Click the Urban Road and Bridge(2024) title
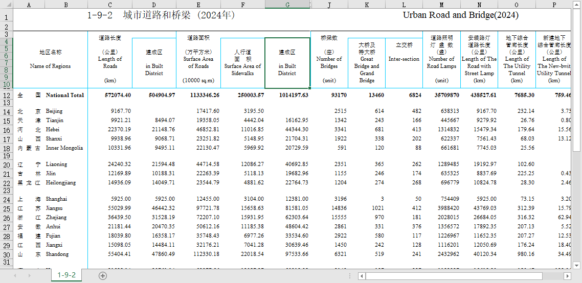 (461, 15)
